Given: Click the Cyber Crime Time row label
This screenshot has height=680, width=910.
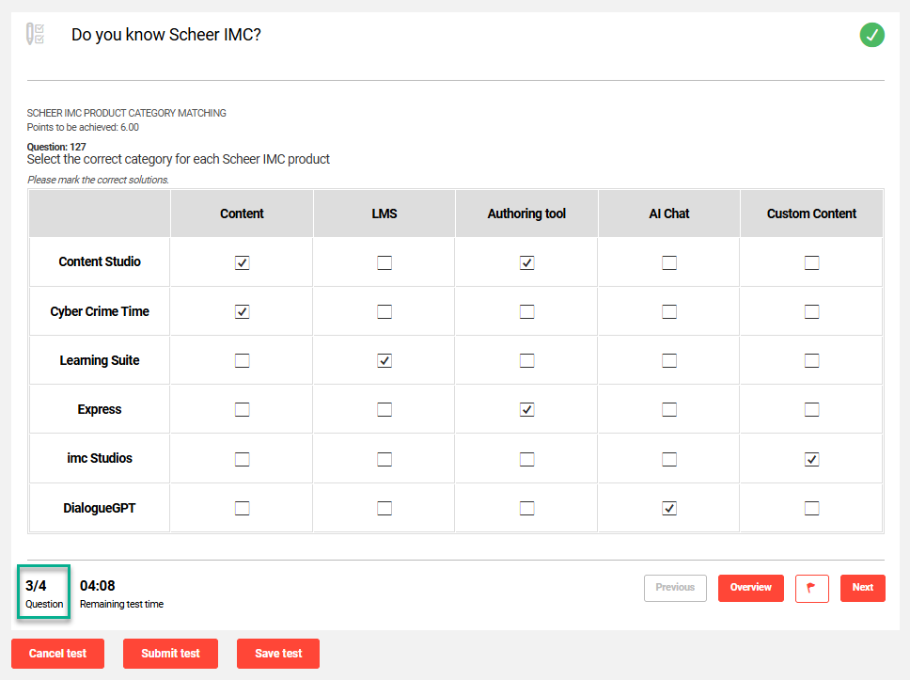Looking at the screenshot, I should (100, 312).
